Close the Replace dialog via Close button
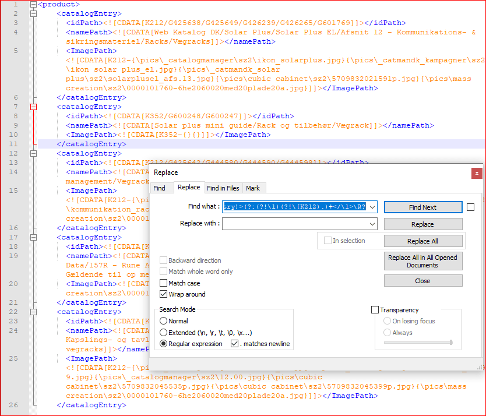The image size is (486, 416). [x=422, y=280]
